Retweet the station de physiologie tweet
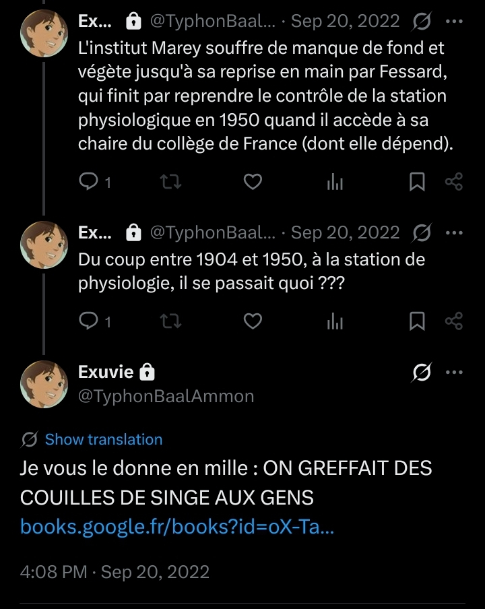Screen dimensions: 485x609 coord(172,321)
